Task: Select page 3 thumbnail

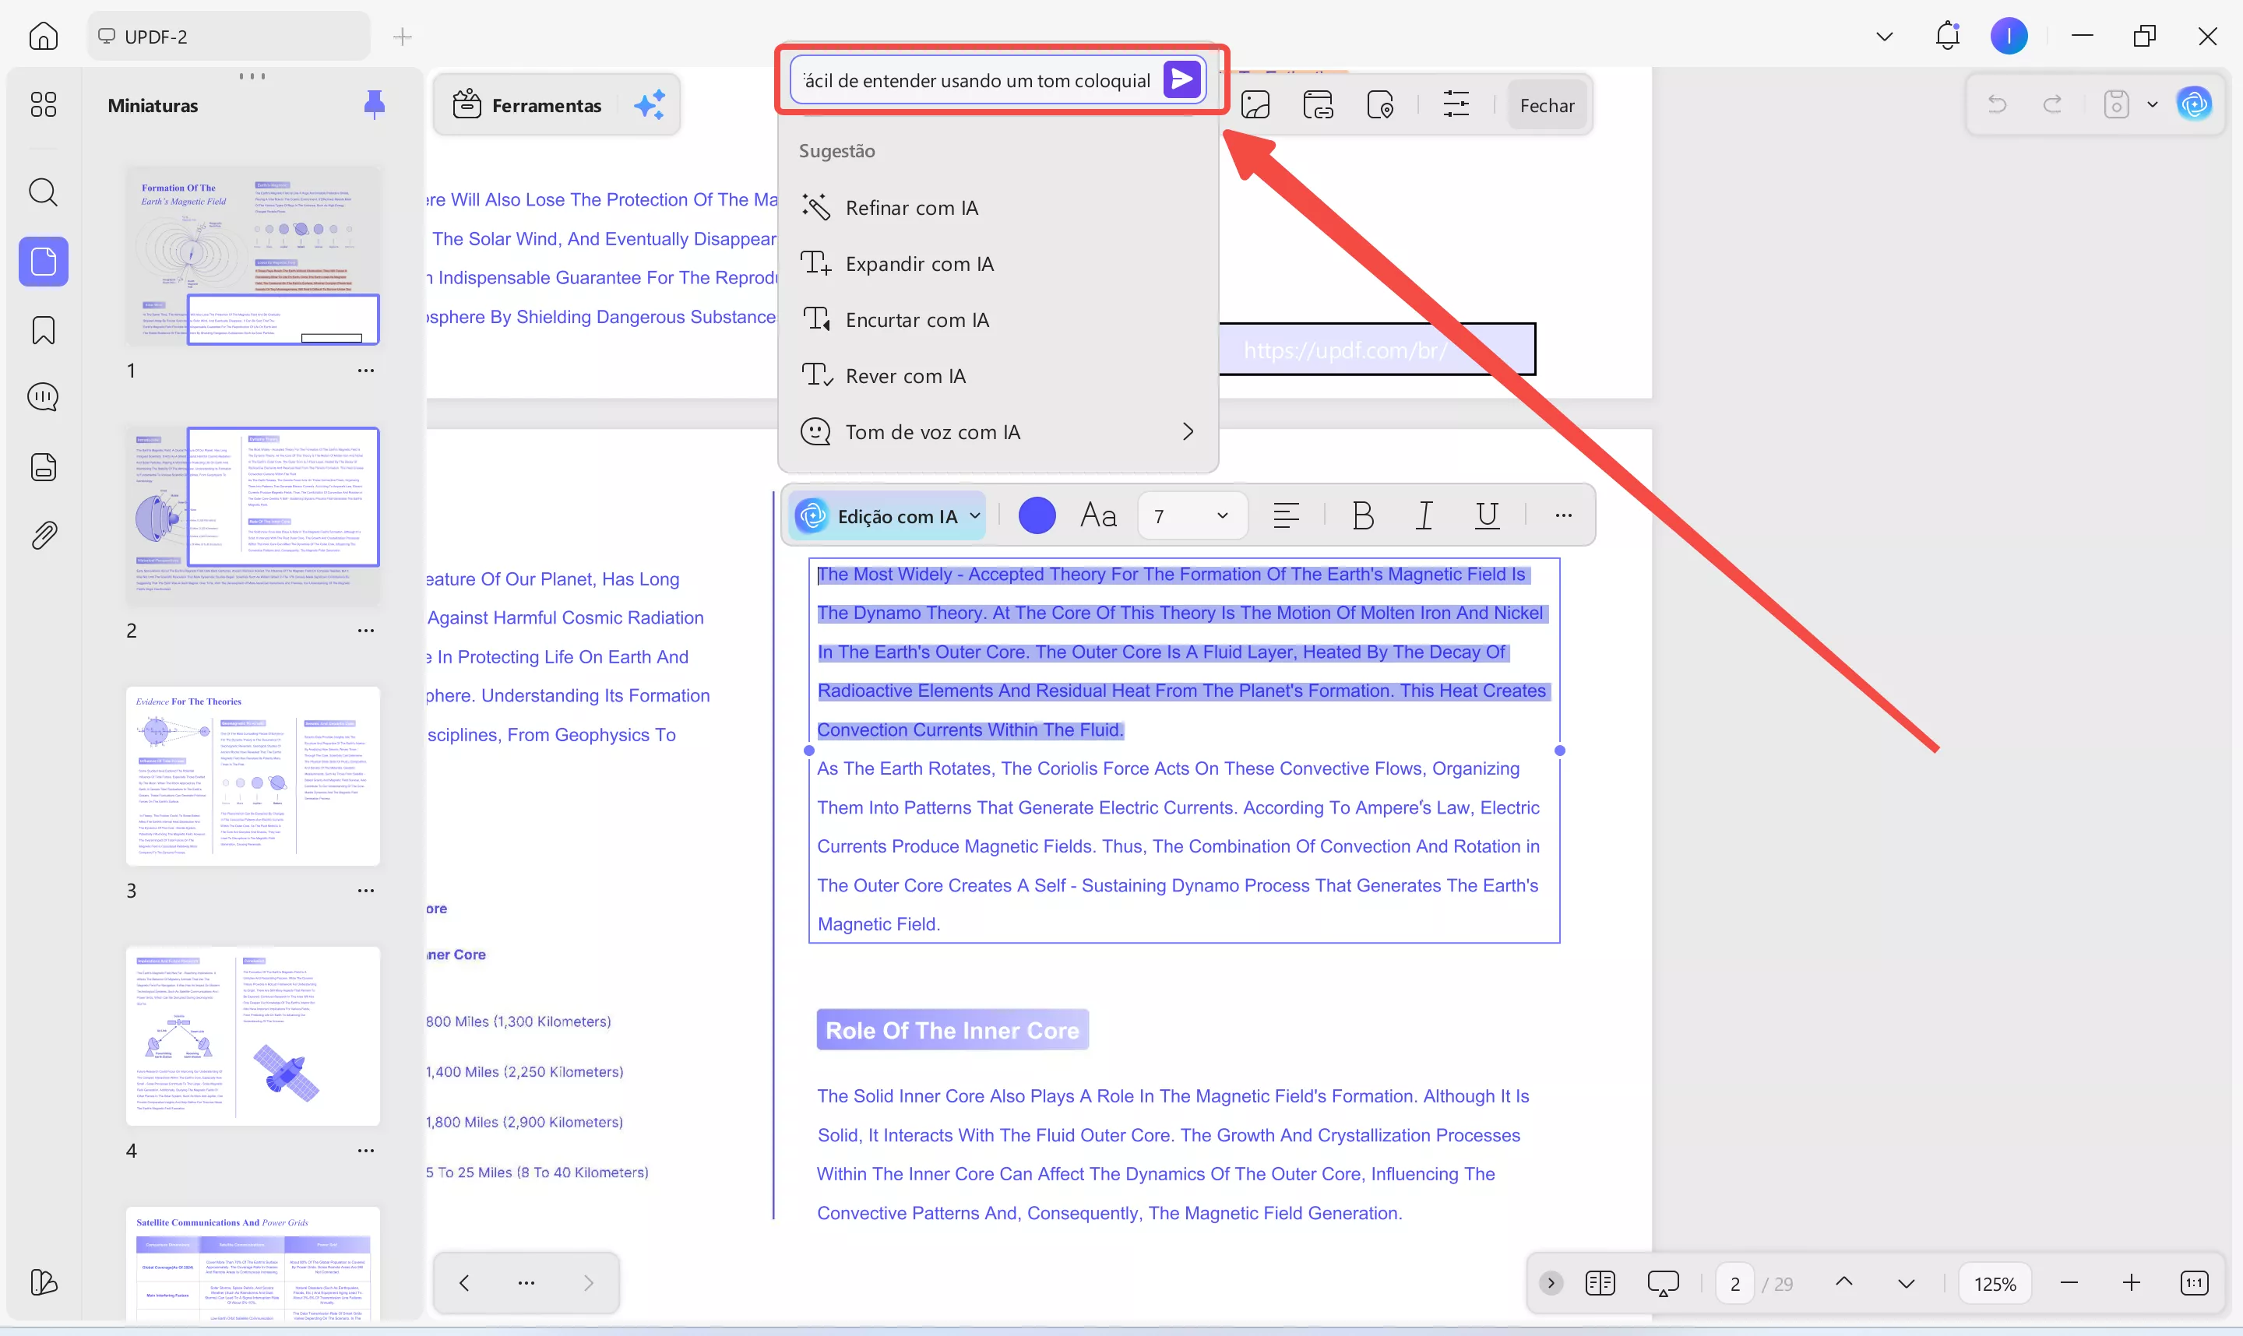Action: tap(252, 776)
